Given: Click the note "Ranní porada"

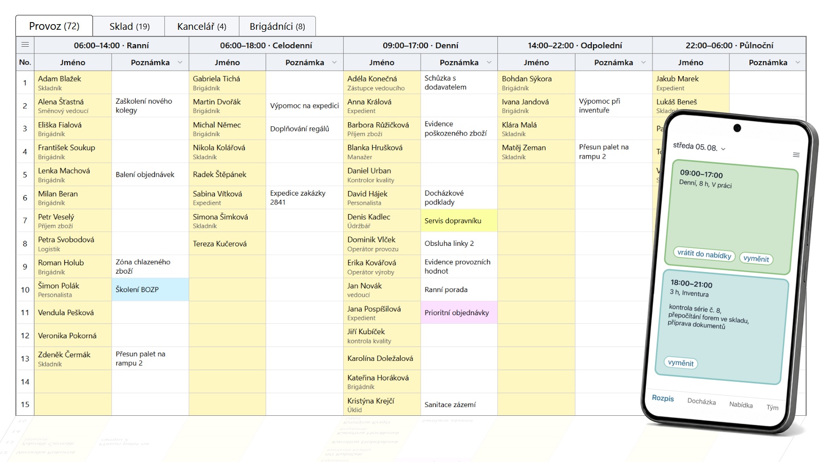Looking at the screenshot, I should 459,290.
